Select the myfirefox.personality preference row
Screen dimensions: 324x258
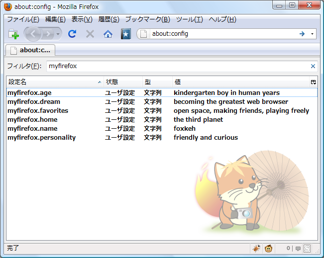162,138
